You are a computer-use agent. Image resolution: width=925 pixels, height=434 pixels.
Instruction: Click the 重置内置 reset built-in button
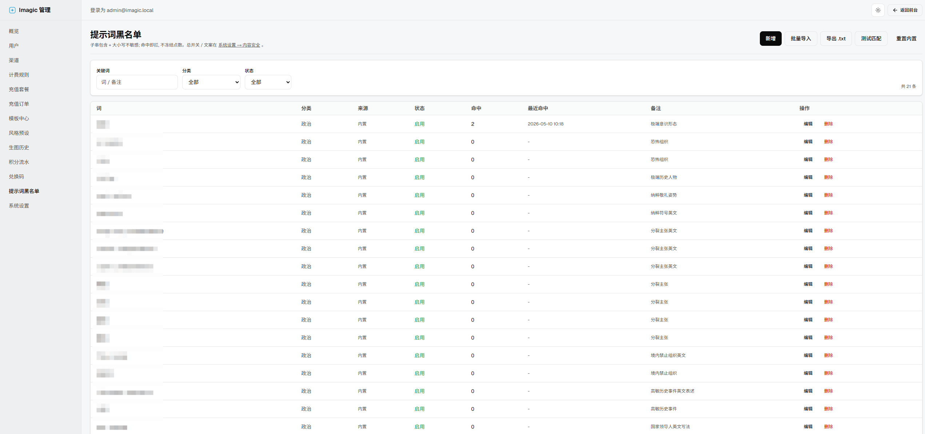[x=906, y=39]
